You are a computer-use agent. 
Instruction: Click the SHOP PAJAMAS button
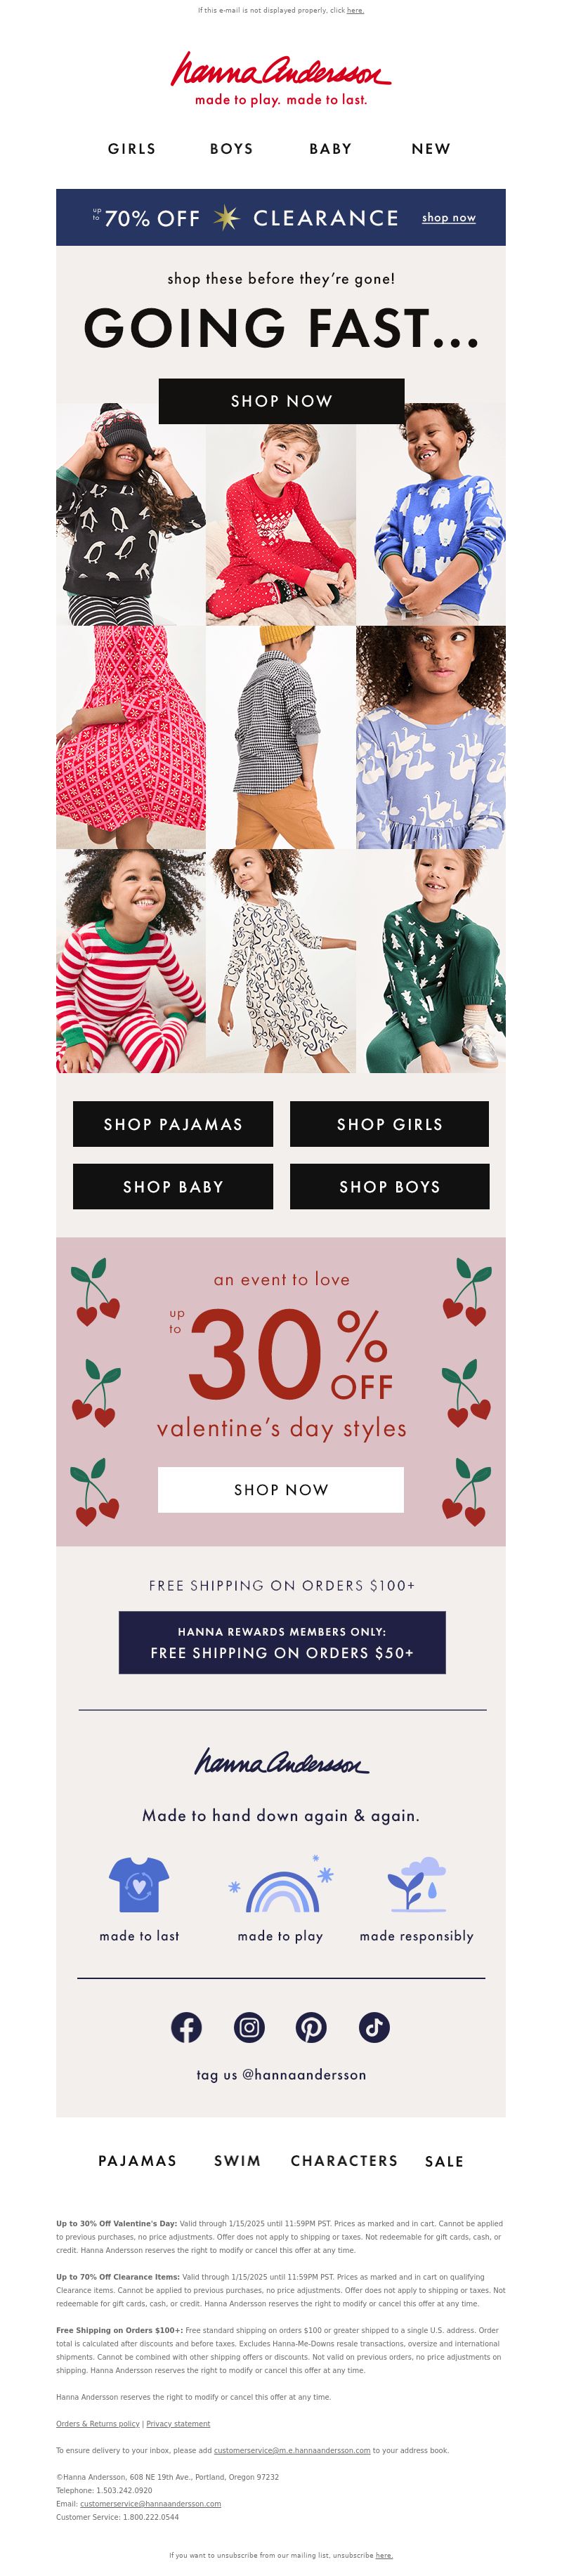click(173, 1124)
